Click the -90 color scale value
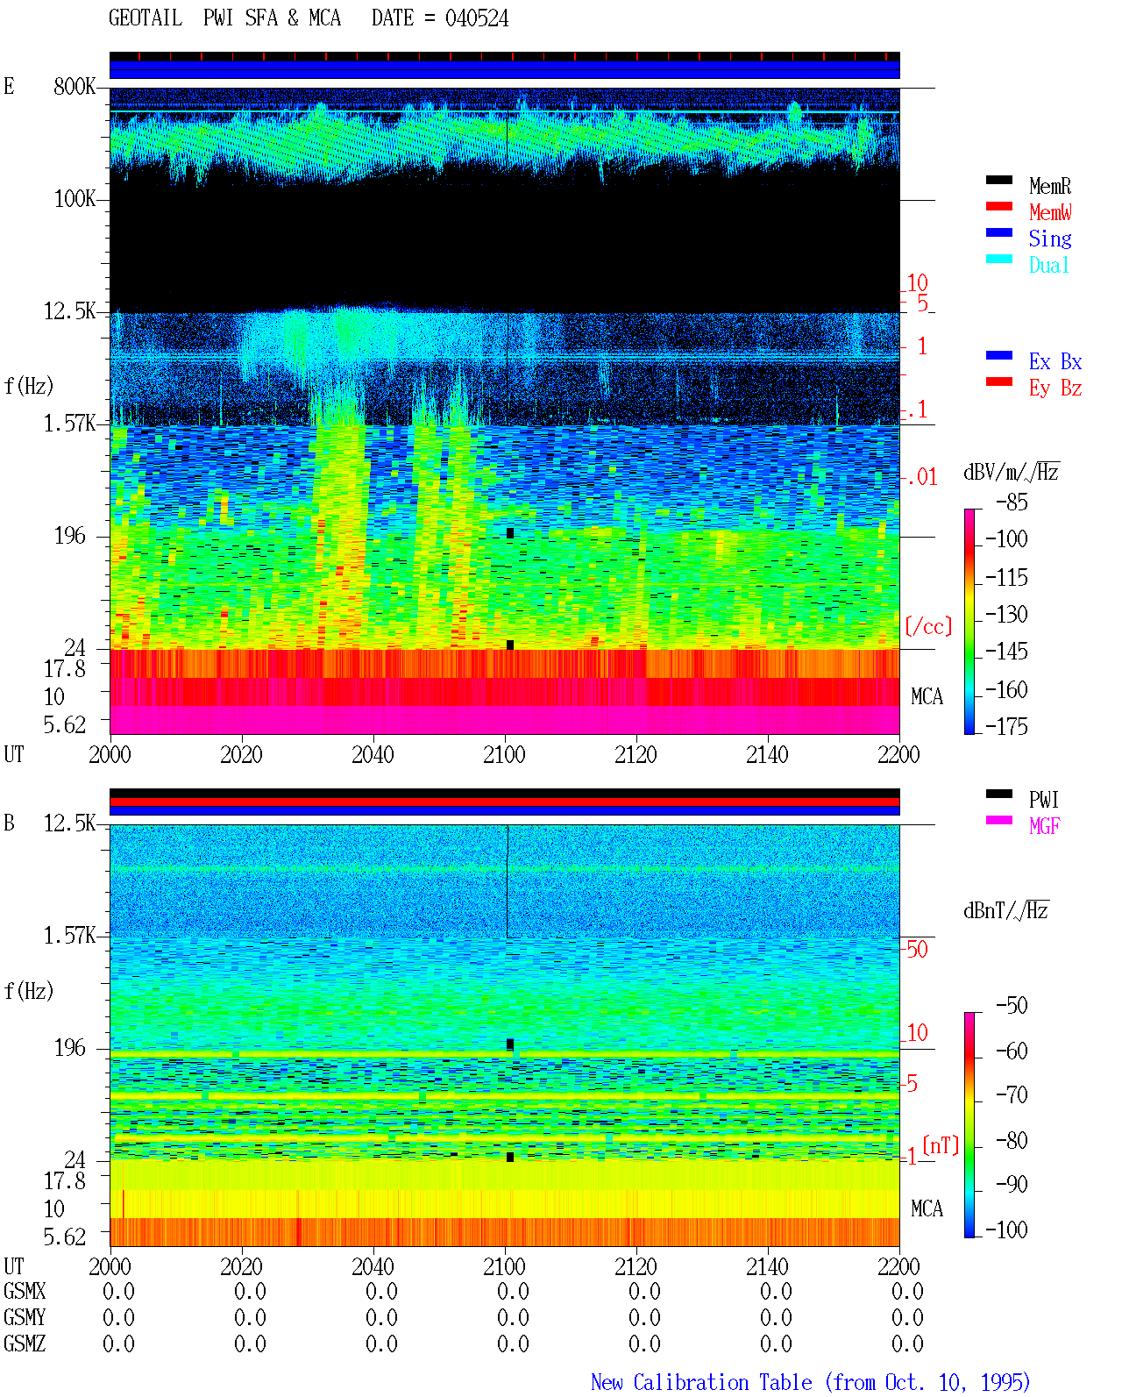Screen dimensions: 1122x1397 tap(1012, 1184)
